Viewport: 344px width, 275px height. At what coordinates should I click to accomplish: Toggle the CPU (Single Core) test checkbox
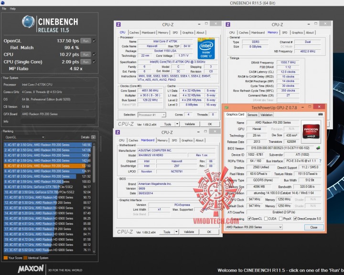coord(94,62)
